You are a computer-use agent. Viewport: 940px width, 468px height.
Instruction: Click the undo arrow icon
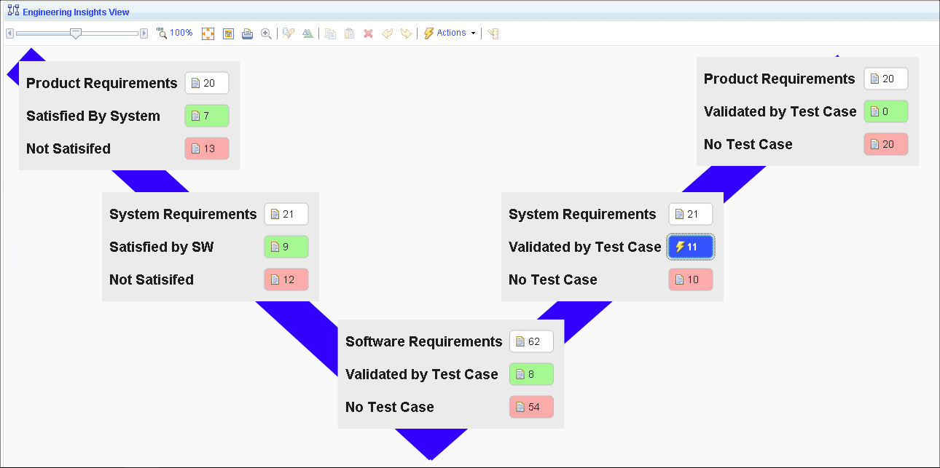387,33
